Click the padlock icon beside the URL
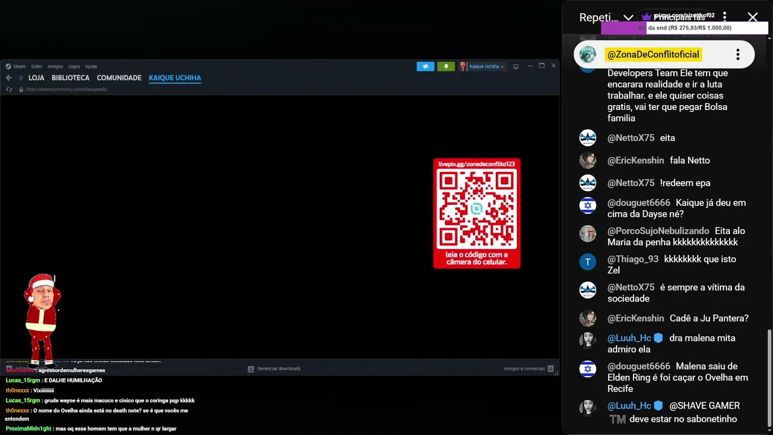Viewport: 773px width, 435px height. (21, 89)
